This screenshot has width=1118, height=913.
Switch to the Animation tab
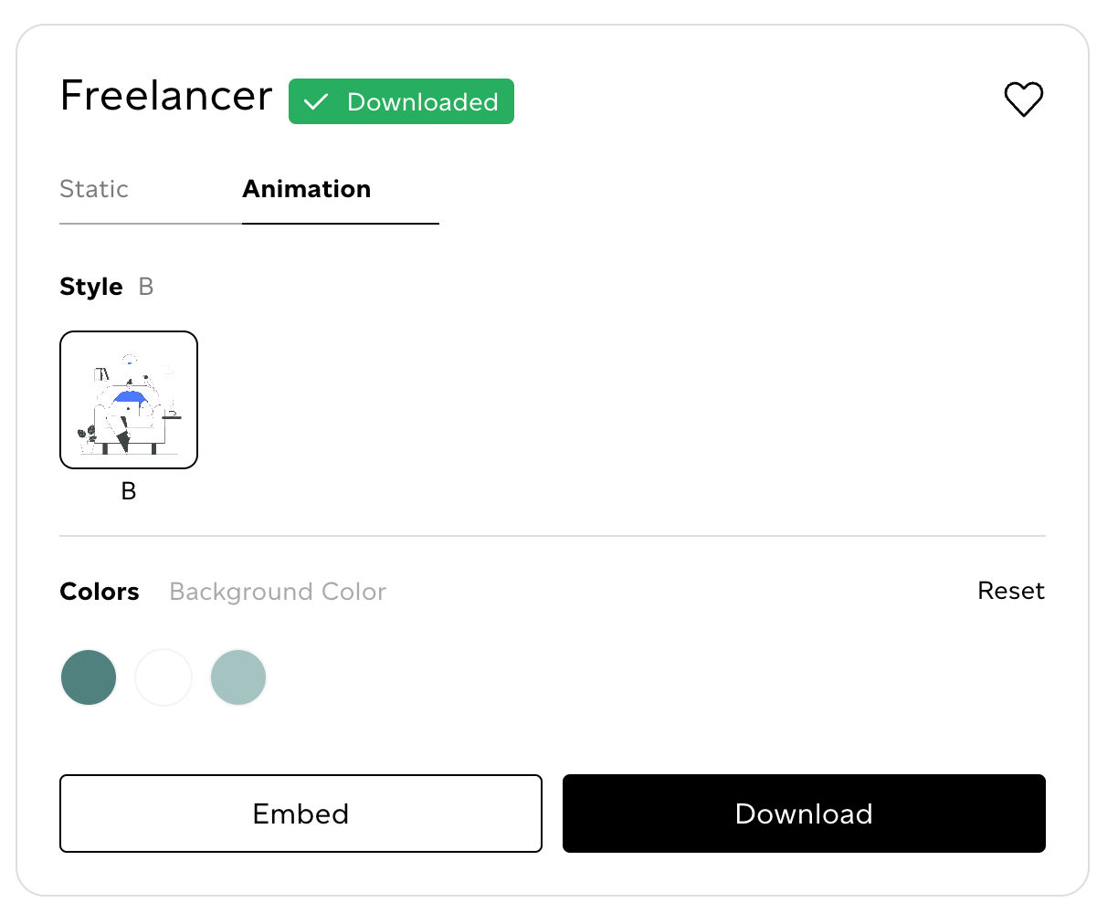click(x=306, y=189)
